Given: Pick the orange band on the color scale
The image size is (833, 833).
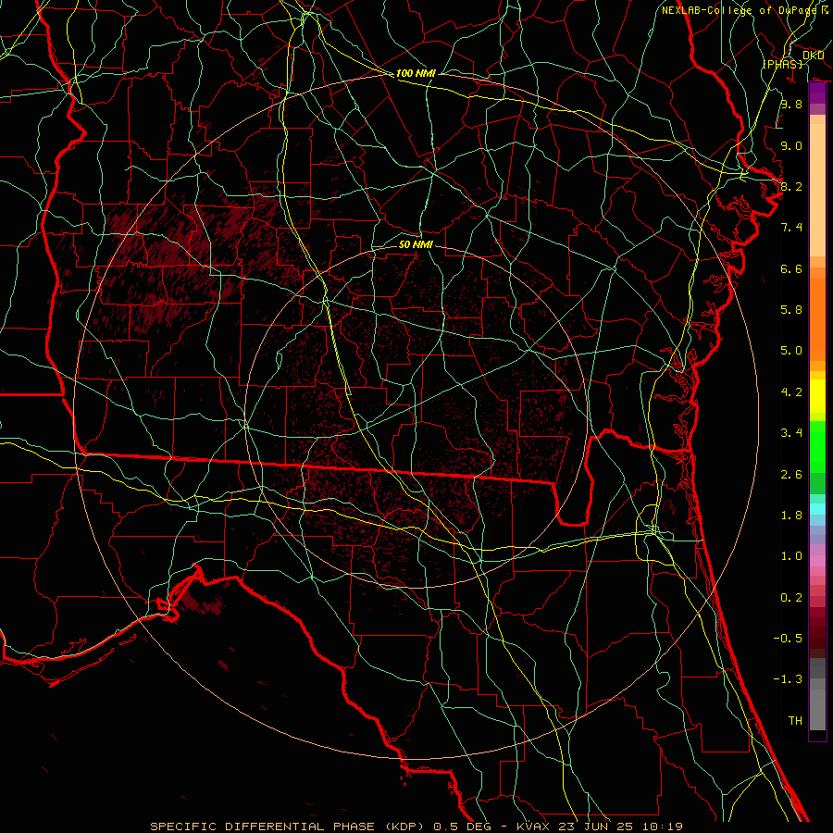Looking at the screenshot, I should (x=817, y=318).
